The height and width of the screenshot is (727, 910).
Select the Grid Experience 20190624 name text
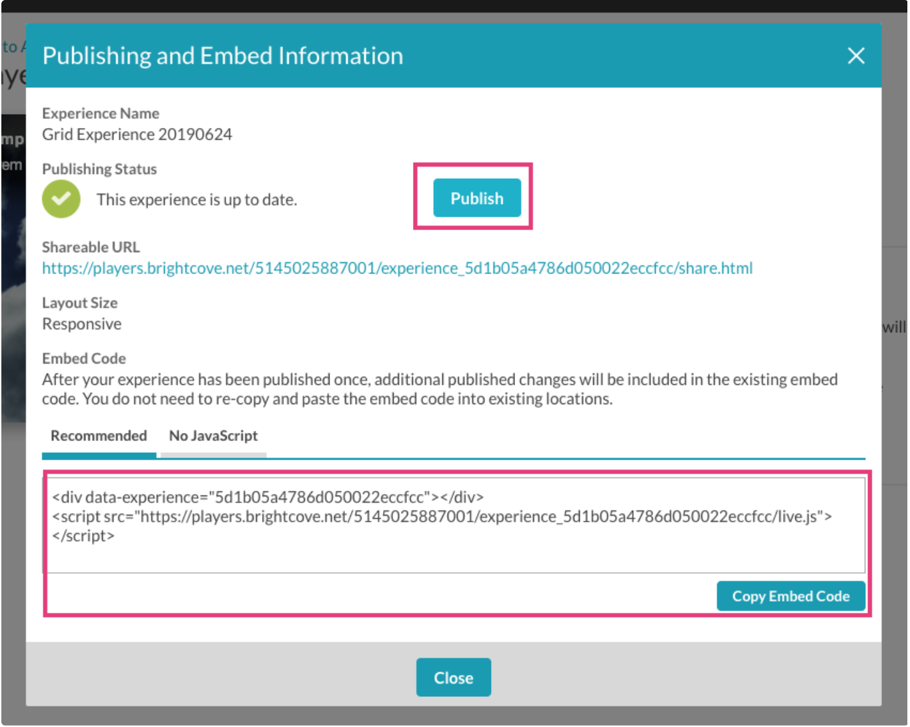click(137, 135)
